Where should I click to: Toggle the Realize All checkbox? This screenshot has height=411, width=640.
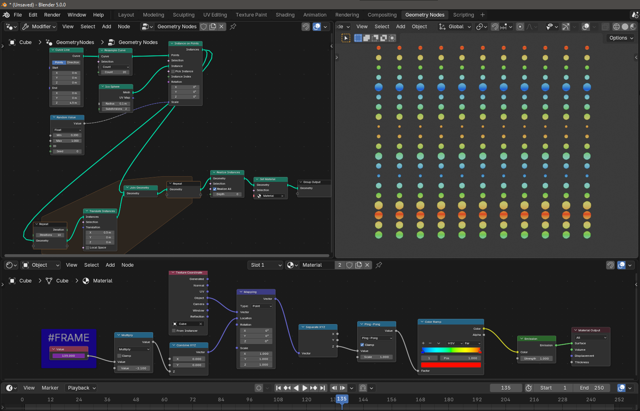215,189
